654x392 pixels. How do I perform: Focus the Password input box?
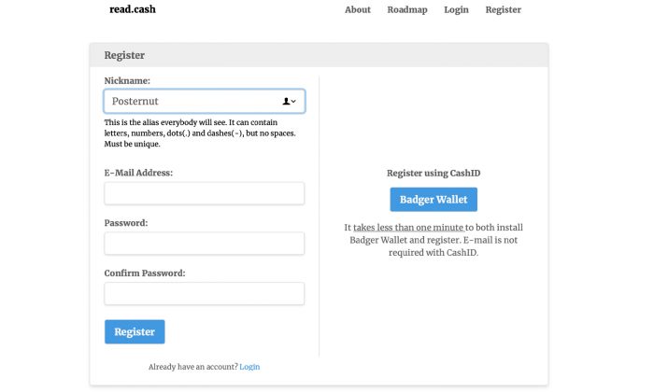pos(205,244)
